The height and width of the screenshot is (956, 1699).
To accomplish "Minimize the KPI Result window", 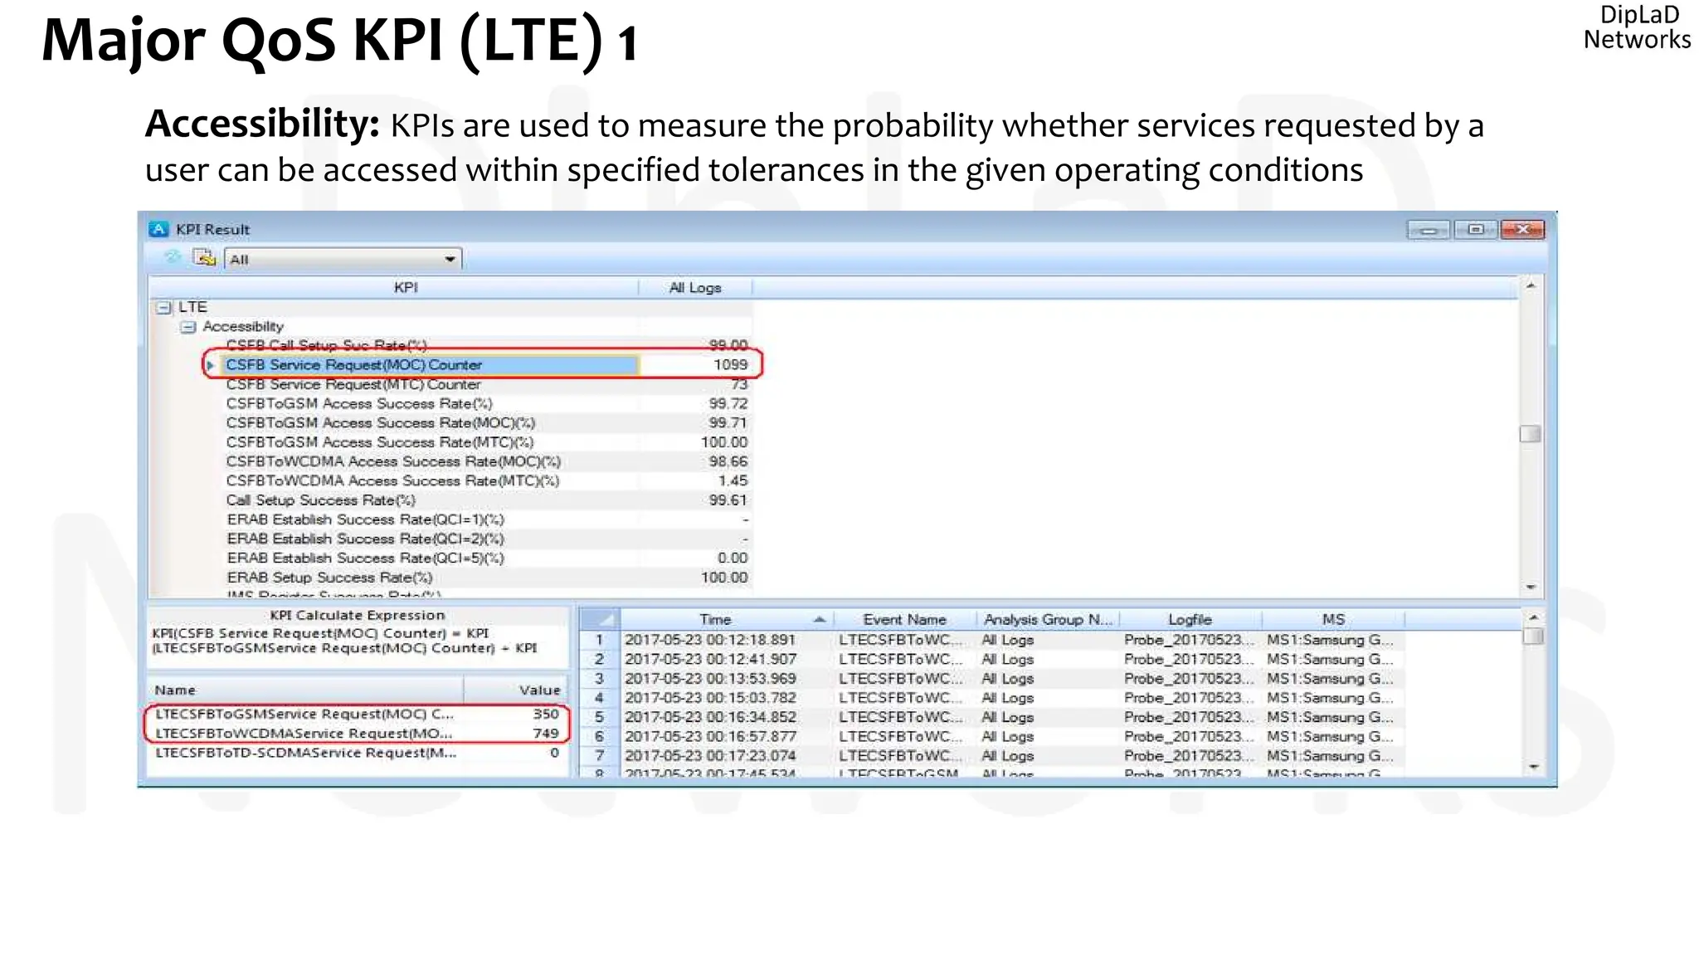I will (x=1429, y=230).
